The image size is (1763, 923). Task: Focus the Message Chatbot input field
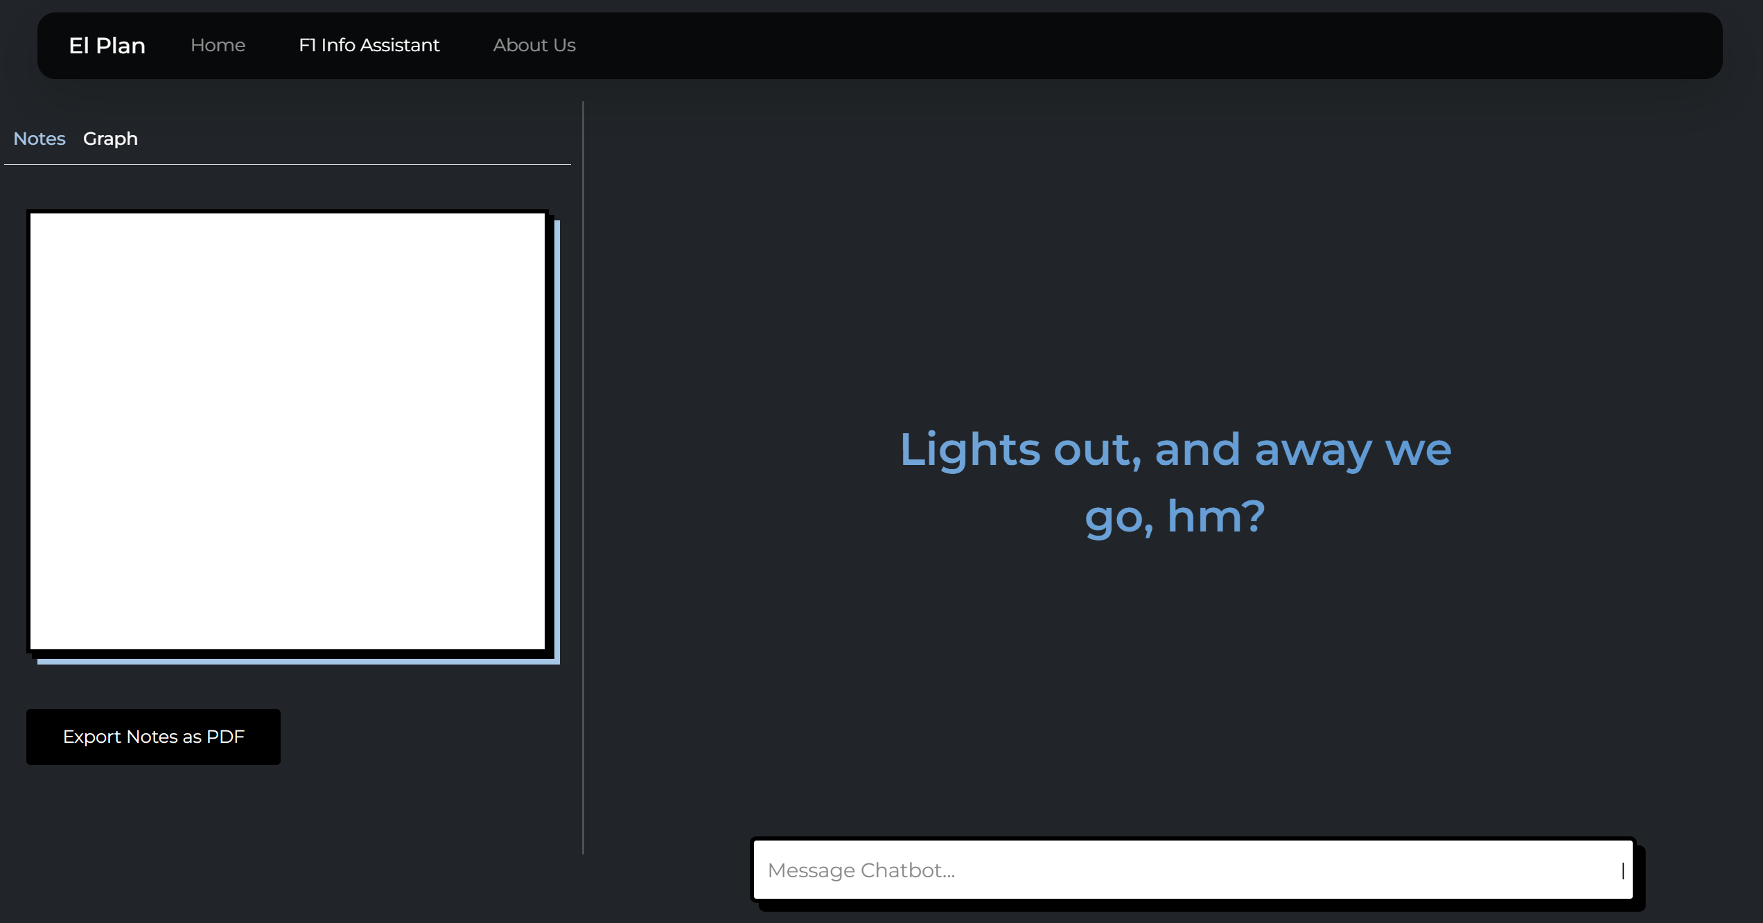(x=1192, y=870)
